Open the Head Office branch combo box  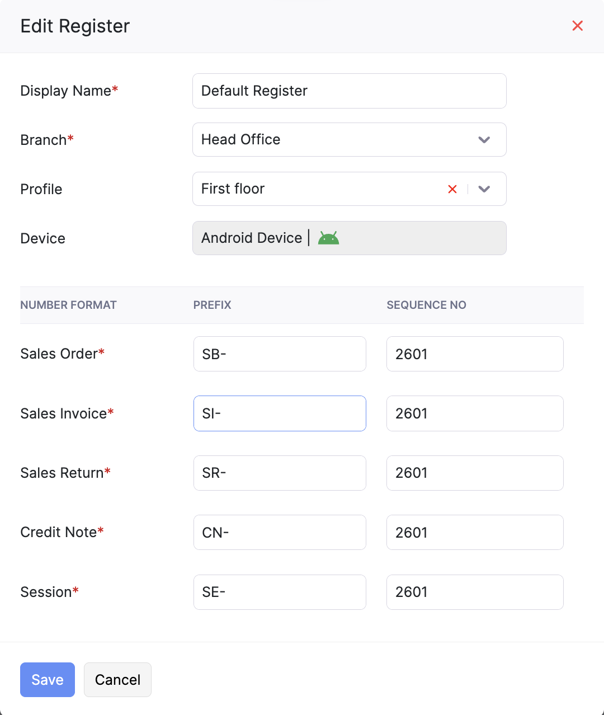coord(336,140)
